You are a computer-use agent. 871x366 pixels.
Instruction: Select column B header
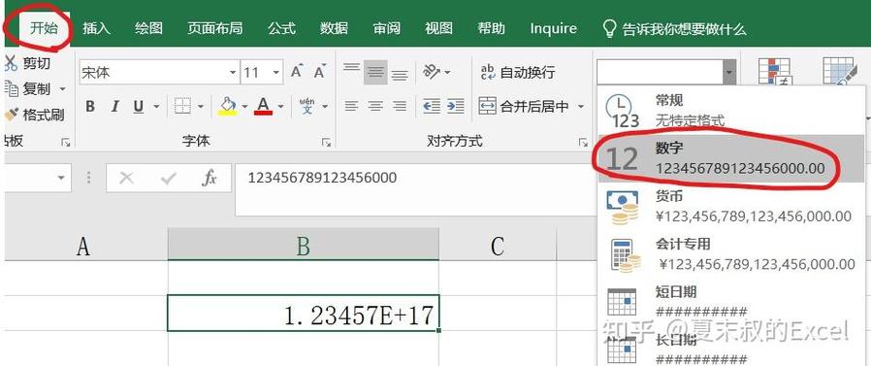coord(304,246)
